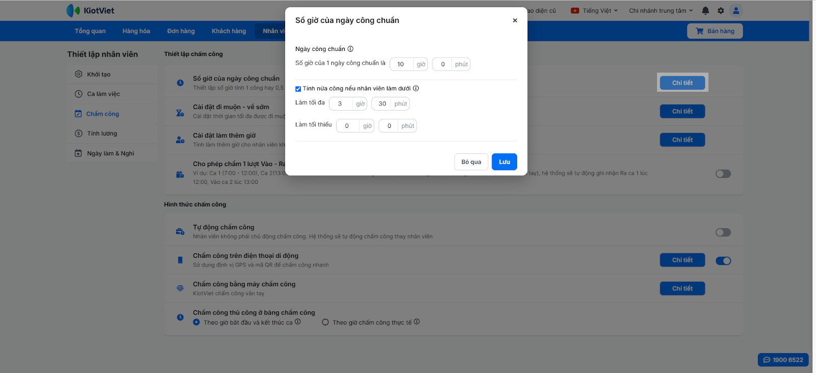Click the Bỏ qua button
Image resolution: width=816 pixels, height=373 pixels.
(x=471, y=162)
